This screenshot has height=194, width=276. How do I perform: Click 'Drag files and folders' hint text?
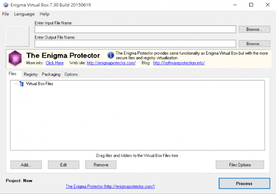click(x=137, y=156)
